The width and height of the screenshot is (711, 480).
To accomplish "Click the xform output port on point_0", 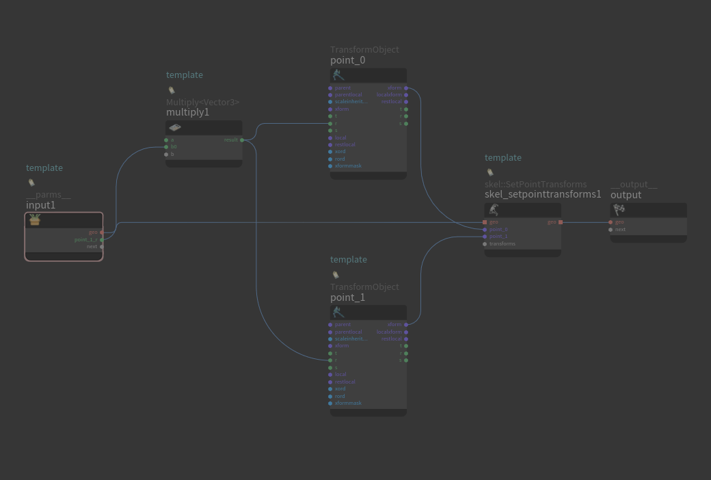I will [x=406, y=88].
